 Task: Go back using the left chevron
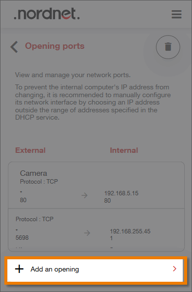14,47
